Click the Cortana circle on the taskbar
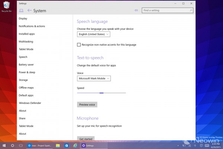This screenshot has height=149, width=223. 12,145
